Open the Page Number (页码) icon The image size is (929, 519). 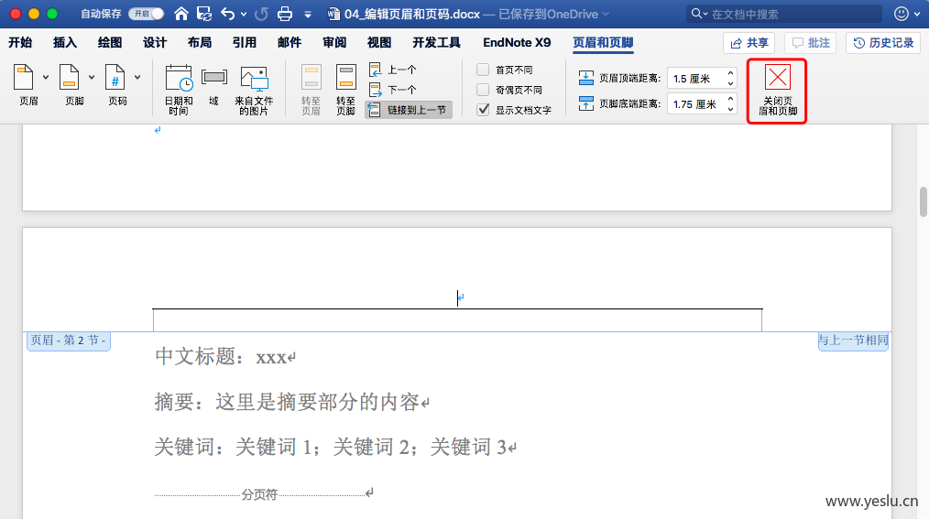pos(115,78)
